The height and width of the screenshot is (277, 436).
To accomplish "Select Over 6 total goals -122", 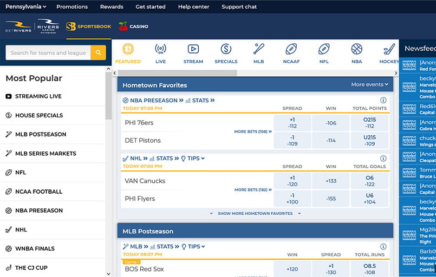I will [369, 181].
